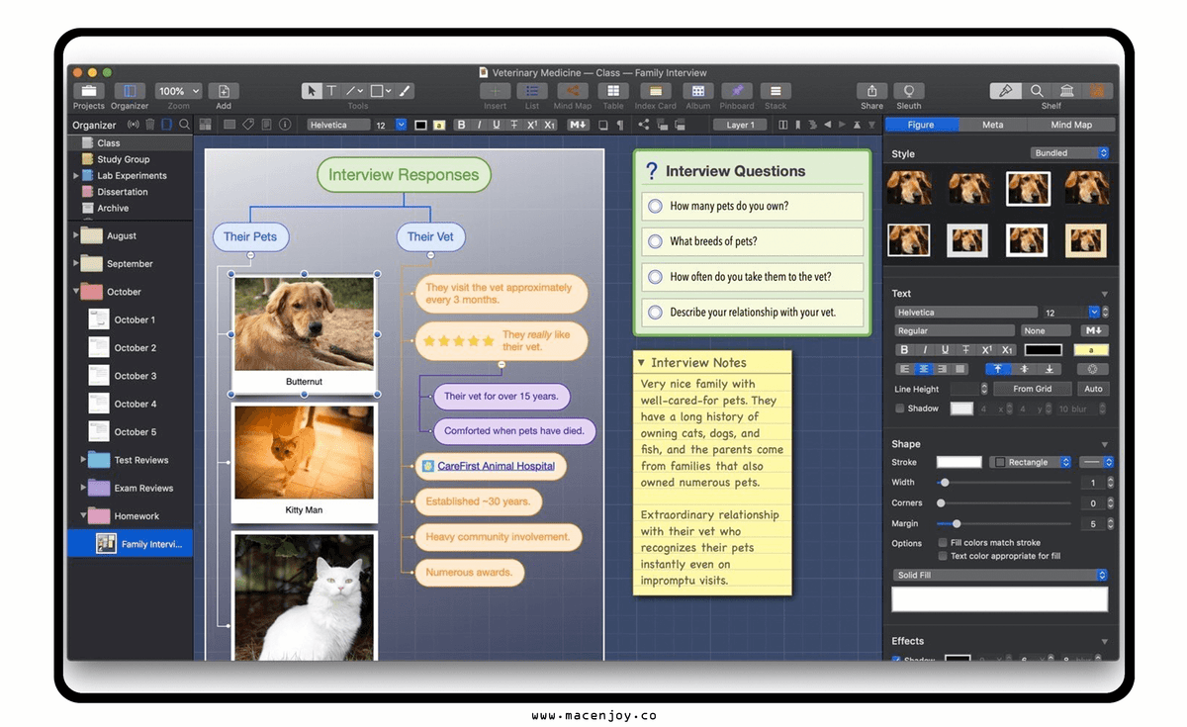Collapse the Interview Notes disclosure triangle
The height and width of the screenshot is (727, 1187).
point(641,363)
